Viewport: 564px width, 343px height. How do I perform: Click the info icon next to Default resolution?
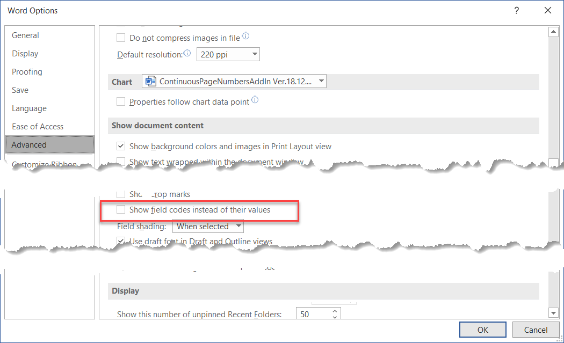click(186, 52)
